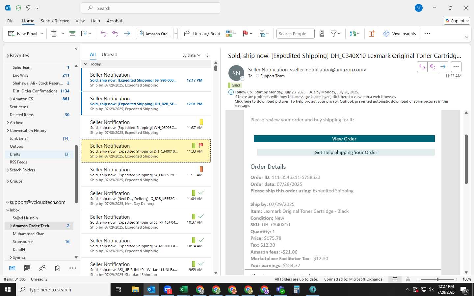The width and height of the screenshot is (474, 296).
Task: Toggle the complete checkmark on the 11:04 AM message
Action: pyautogui.click(x=201, y=192)
